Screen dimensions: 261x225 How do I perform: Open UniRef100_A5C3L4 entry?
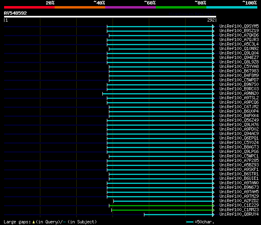(x=239, y=44)
